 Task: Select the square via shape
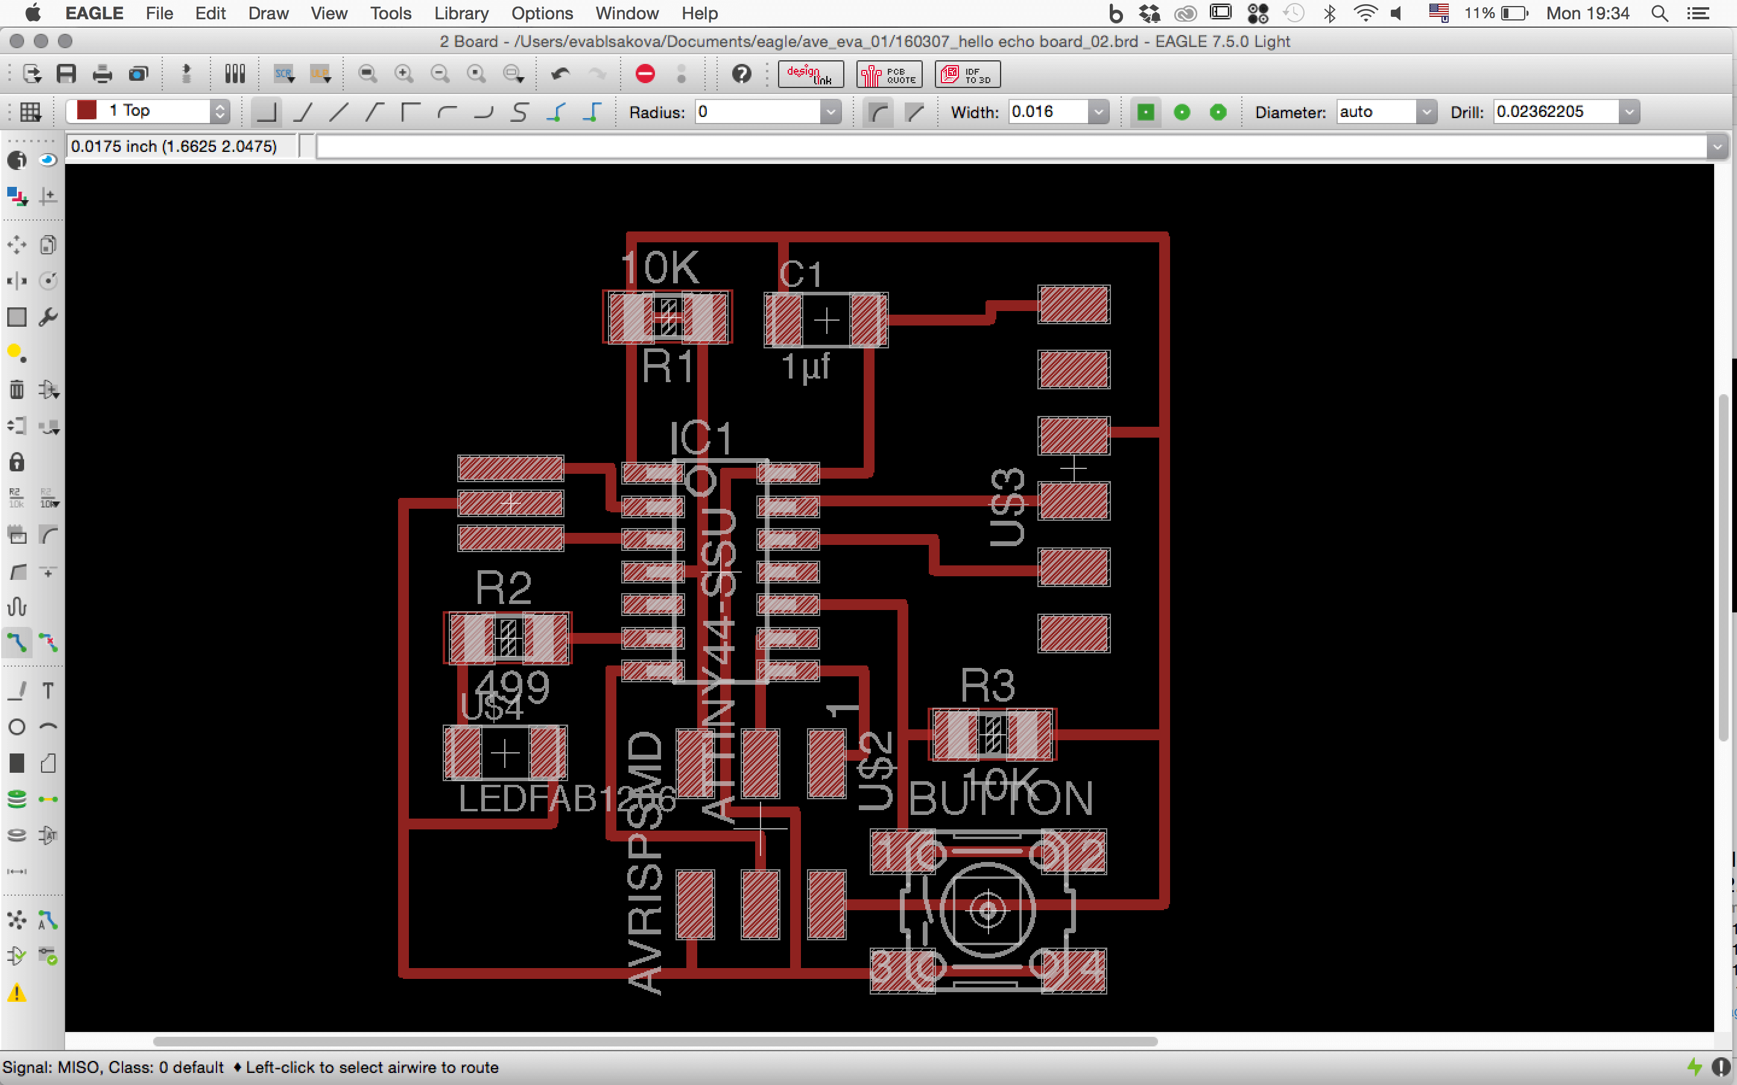1145,112
